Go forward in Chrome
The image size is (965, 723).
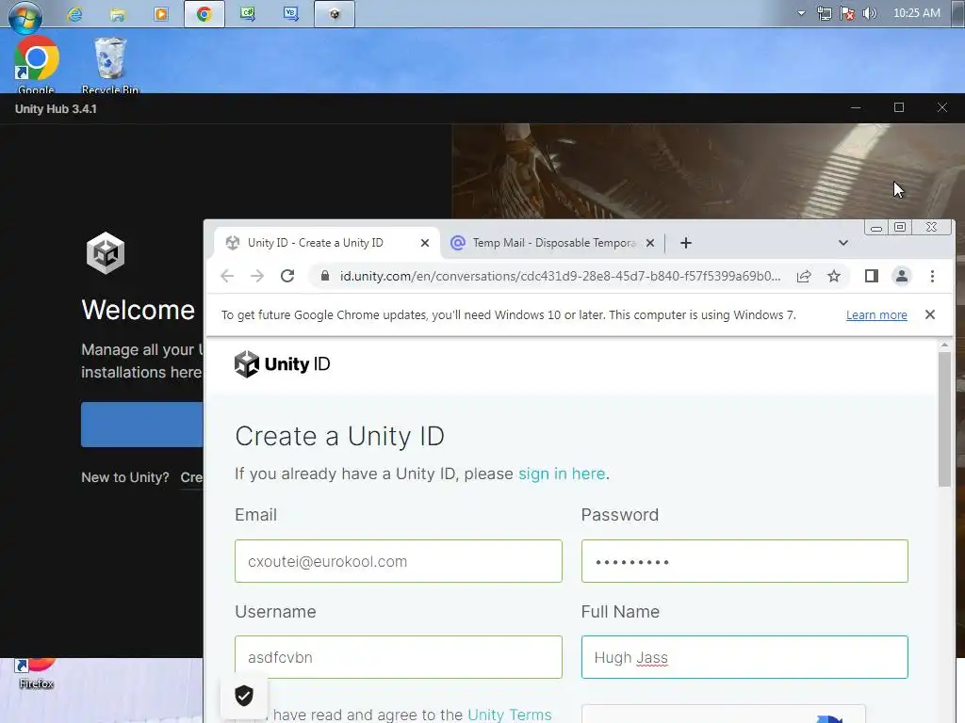pos(257,276)
